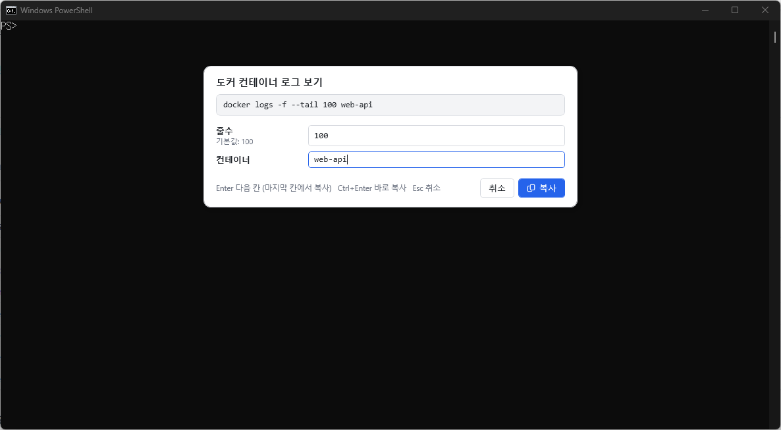Maximize the PowerShell window

735,10
